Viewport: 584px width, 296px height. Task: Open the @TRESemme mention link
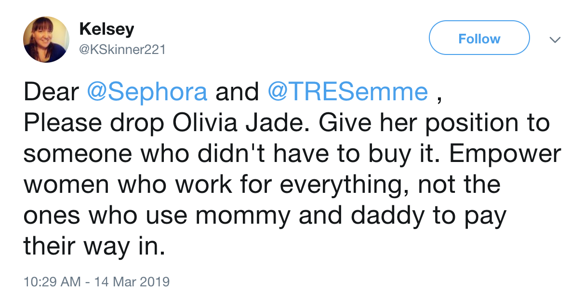[x=347, y=92]
